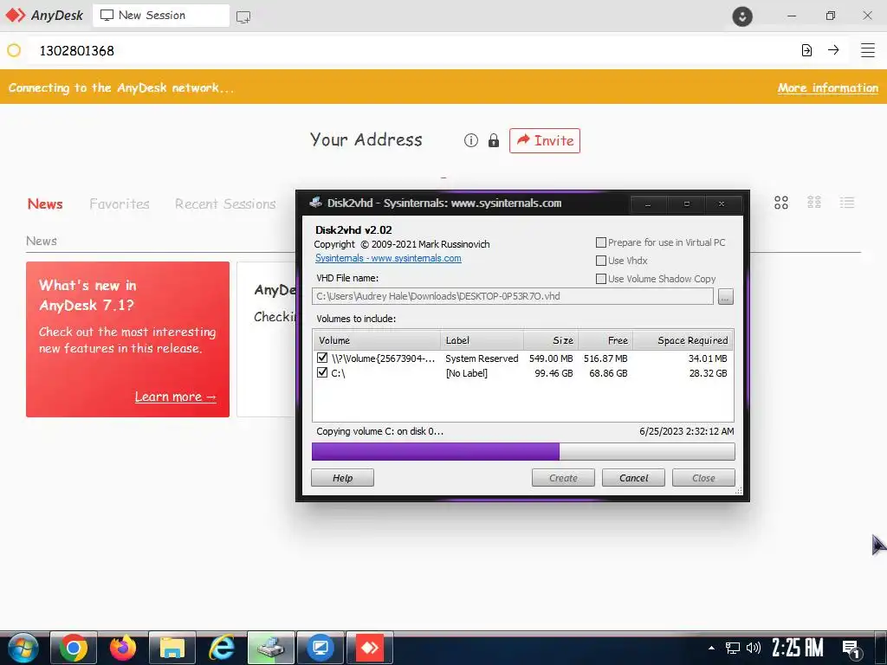Sort volumes by the Free column header
887x665 pixels.
tap(605, 340)
